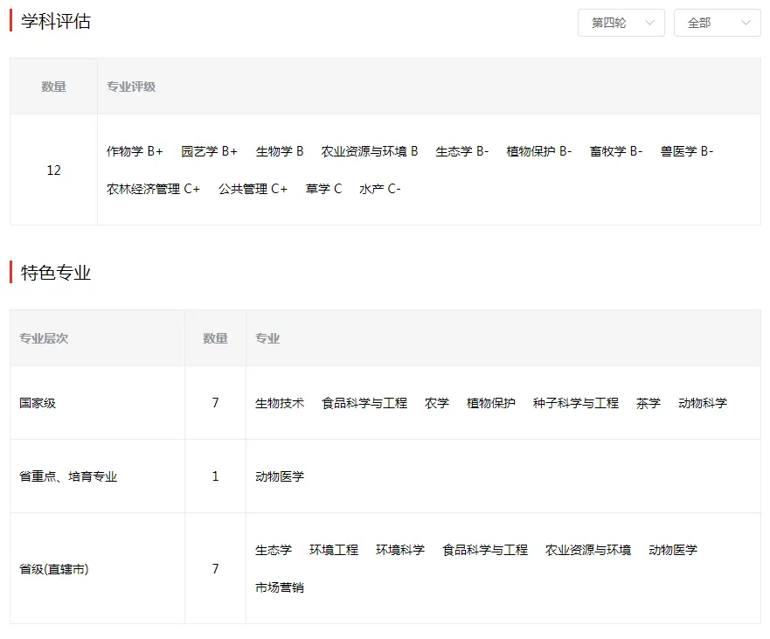Select 市场营销 major entry

280,587
